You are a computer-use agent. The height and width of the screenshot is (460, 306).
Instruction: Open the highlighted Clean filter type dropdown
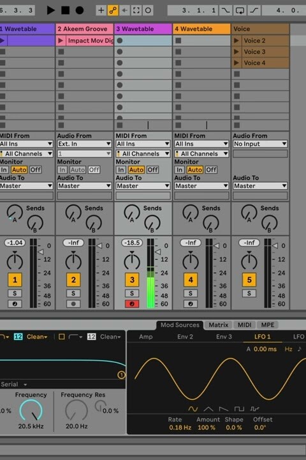37,337
